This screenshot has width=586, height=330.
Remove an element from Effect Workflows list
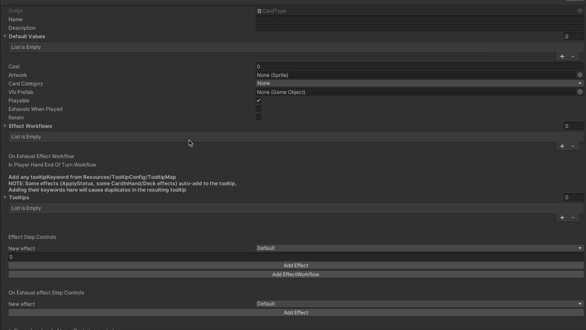(573, 146)
